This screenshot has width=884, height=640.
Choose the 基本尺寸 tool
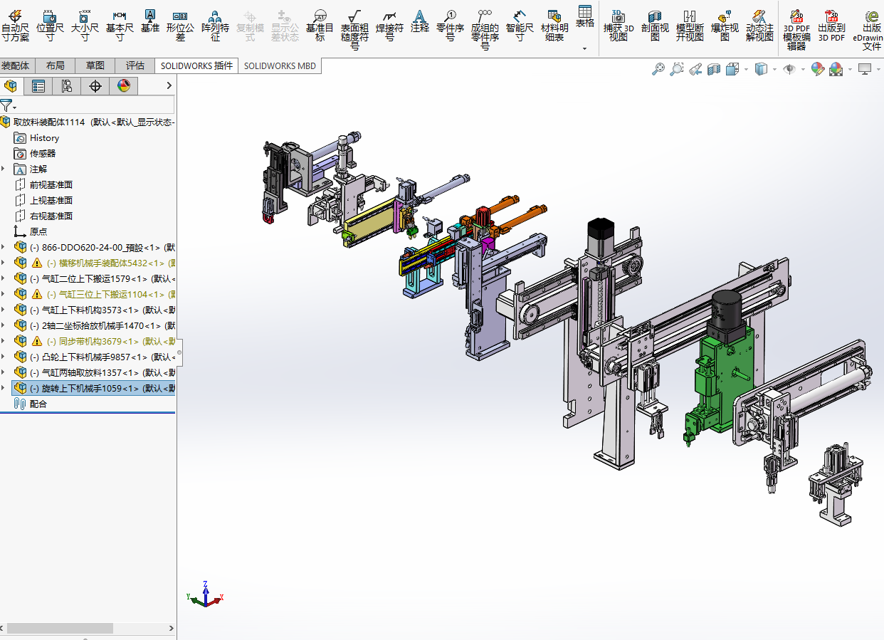[x=120, y=26]
